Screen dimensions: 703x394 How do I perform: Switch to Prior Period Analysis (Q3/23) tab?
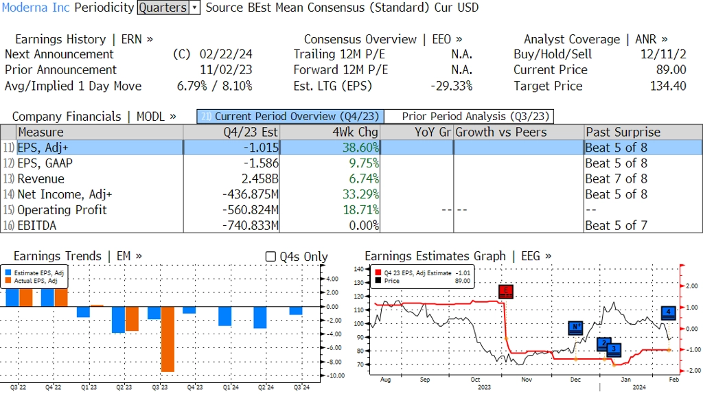click(469, 117)
